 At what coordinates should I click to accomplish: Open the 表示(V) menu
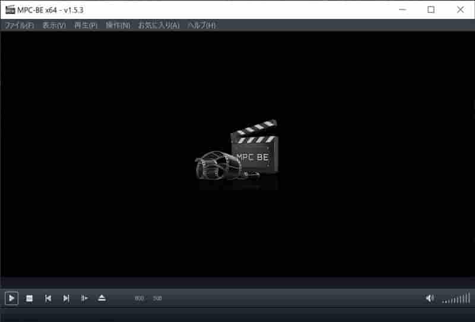54,26
